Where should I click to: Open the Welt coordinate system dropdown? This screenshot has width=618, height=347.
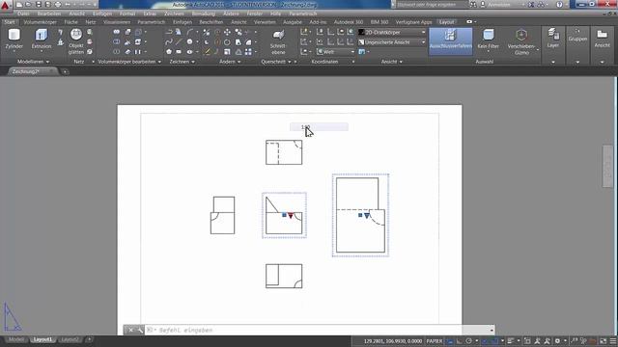pos(336,51)
